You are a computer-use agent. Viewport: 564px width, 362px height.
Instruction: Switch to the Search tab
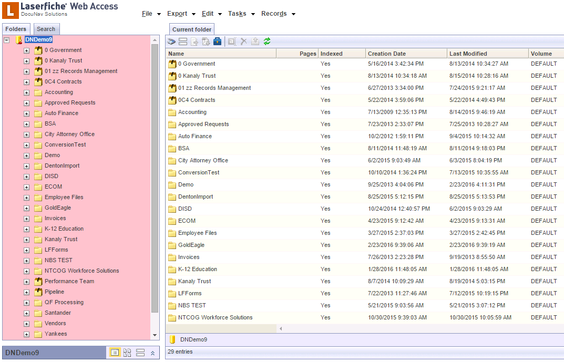[46, 29]
